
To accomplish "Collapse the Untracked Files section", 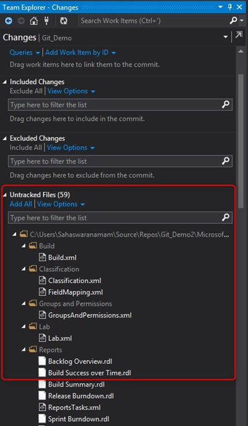I will 5,195.
